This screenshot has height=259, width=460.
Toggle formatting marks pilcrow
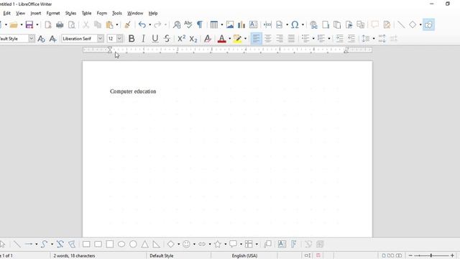pos(200,24)
